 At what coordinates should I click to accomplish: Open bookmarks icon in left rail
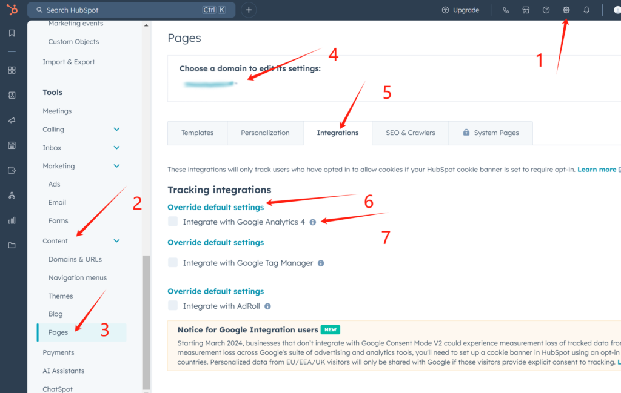click(x=12, y=33)
